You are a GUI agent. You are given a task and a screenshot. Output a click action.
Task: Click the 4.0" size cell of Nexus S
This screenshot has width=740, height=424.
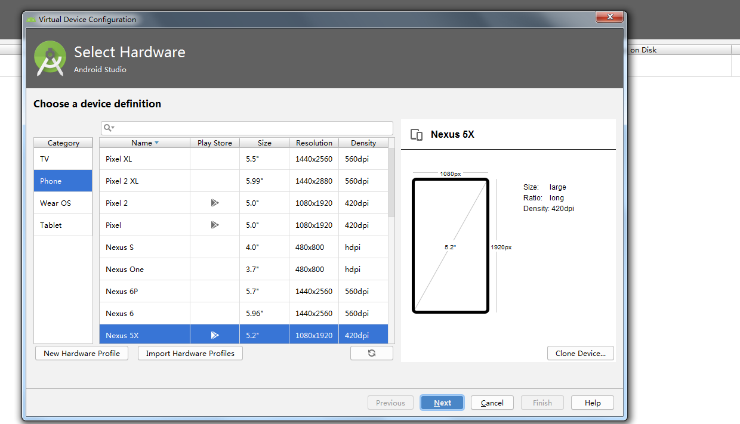tap(264, 247)
